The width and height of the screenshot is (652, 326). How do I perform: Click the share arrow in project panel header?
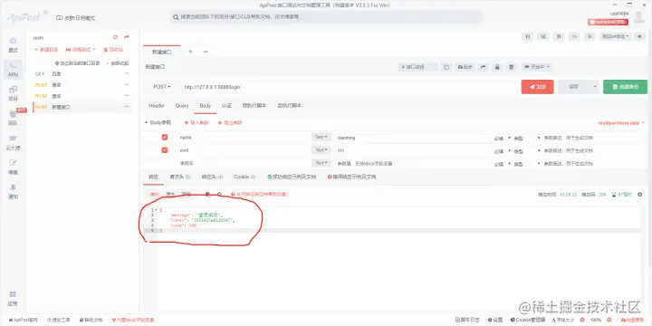pyautogui.click(x=127, y=37)
